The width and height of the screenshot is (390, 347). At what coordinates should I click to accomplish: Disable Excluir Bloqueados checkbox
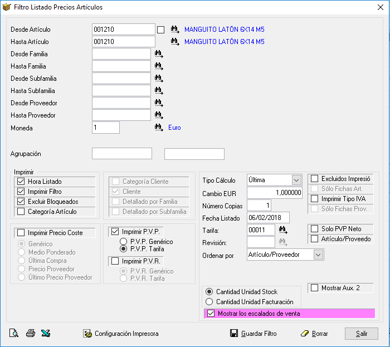[x=21, y=201]
